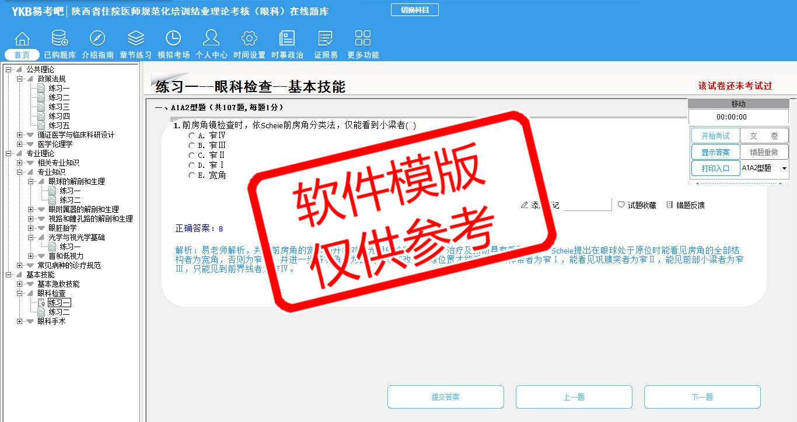Open 时事政治 news icon
The height and width of the screenshot is (422, 797).
pos(287,39)
